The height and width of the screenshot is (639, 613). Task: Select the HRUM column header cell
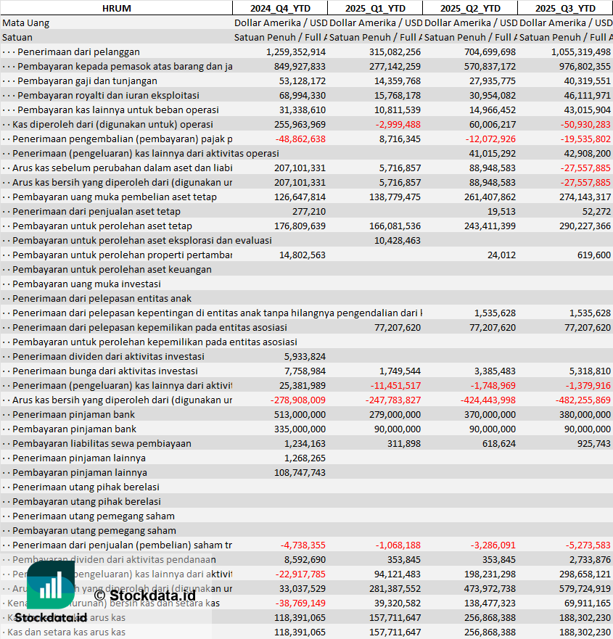(x=117, y=8)
